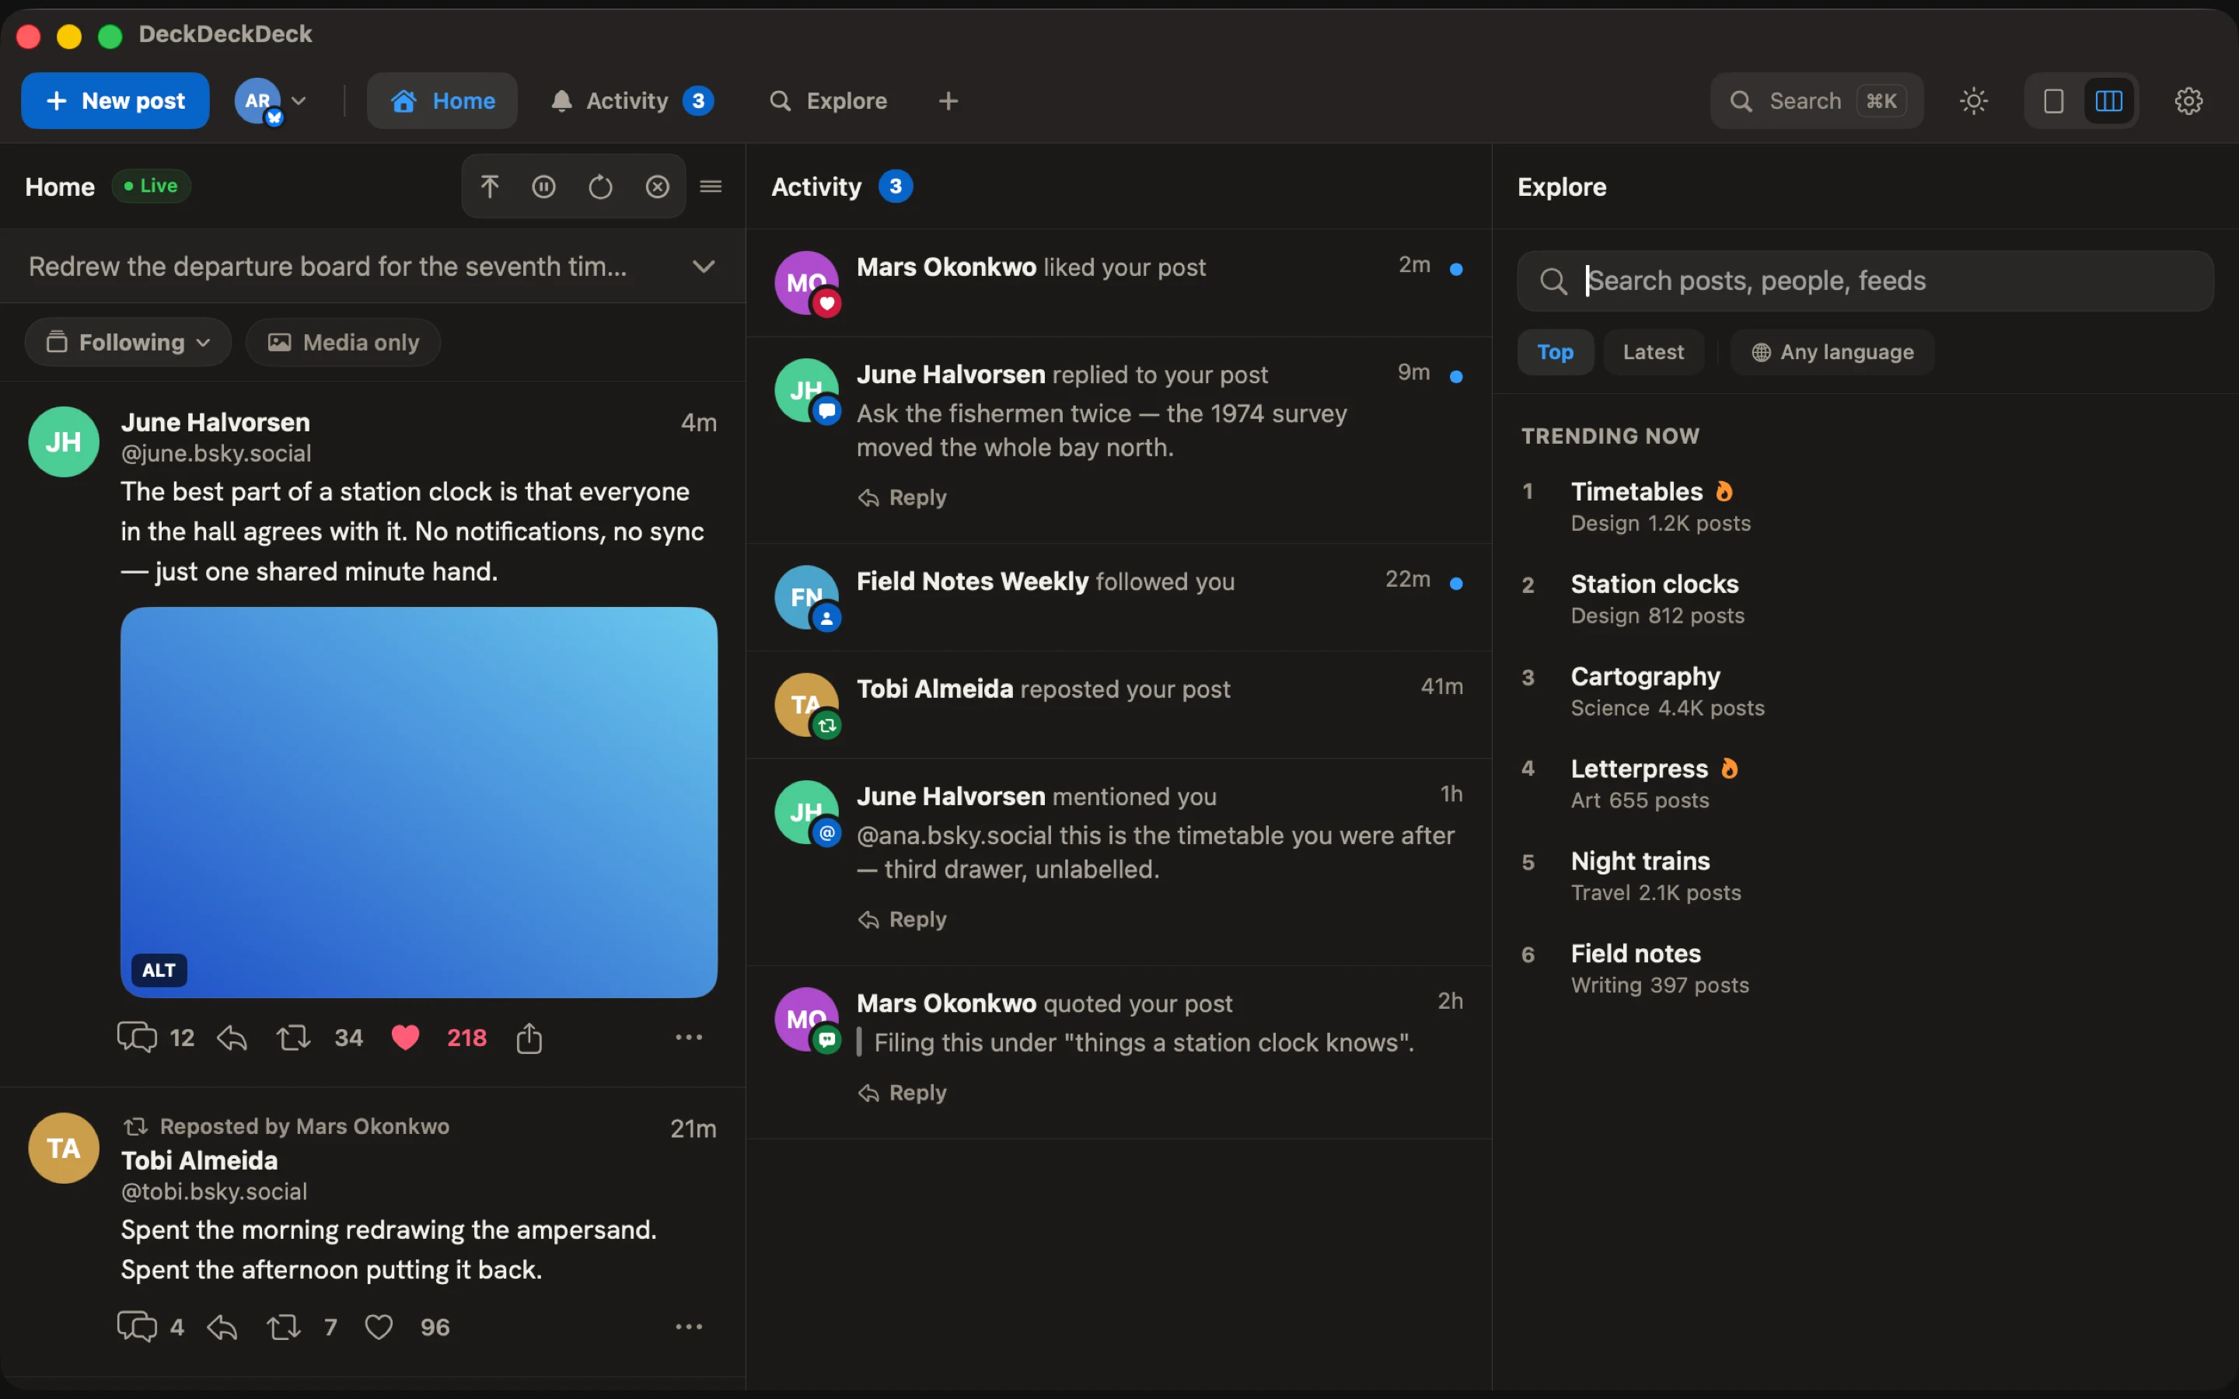2239x1399 pixels.
Task: Open Tobi Almeida's avatar on the reposted notification
Action: coord(806,704)
